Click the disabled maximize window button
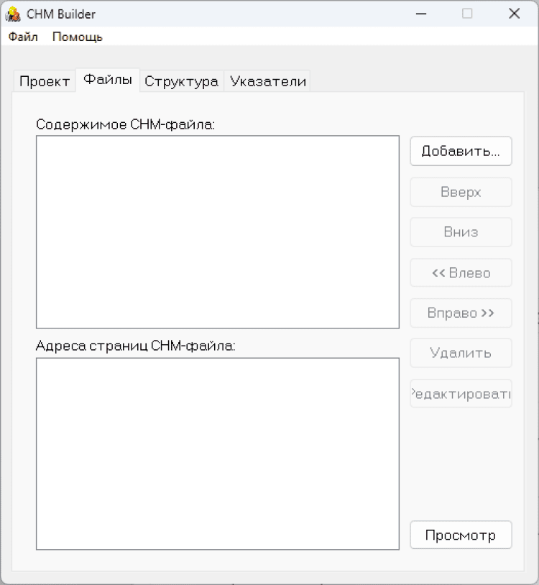 (467, 14)
